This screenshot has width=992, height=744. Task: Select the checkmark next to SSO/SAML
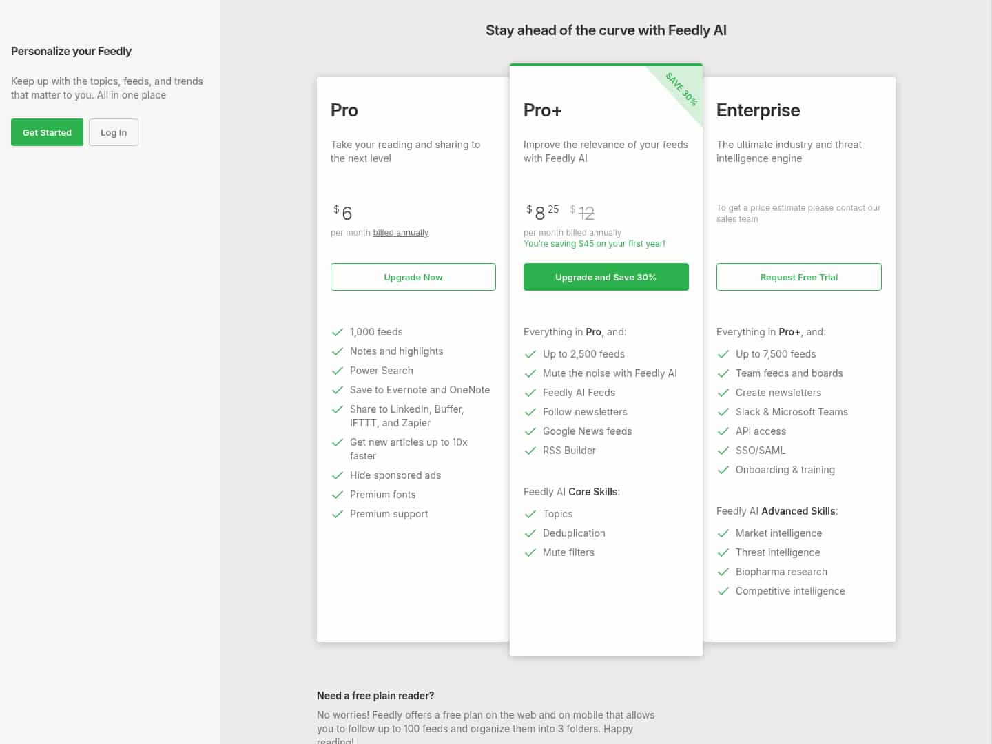(723, 451)
